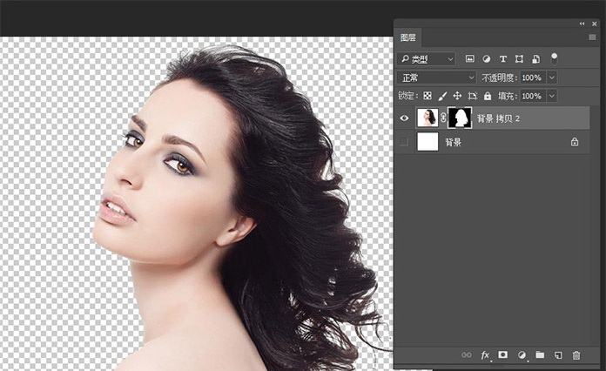The width and height of the screenshot is (606, 371).
Task: Select the 背景 layer white thumbnail
Action: click(x=428, y=141)
